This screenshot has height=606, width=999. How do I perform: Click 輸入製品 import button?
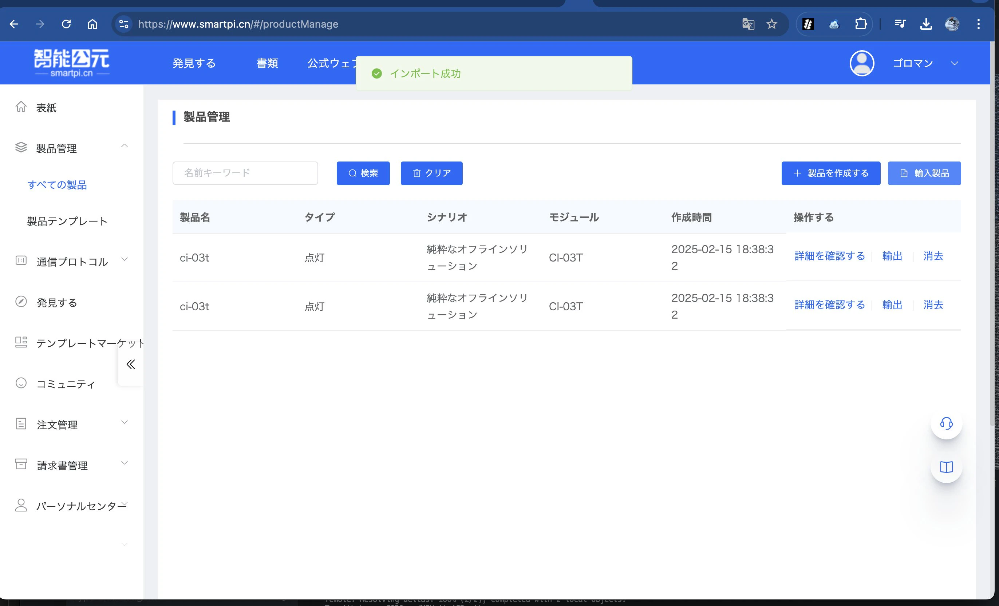click(924, 174)
